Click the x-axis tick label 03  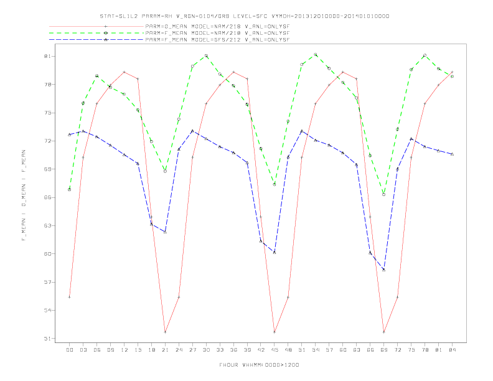point(83,350)
